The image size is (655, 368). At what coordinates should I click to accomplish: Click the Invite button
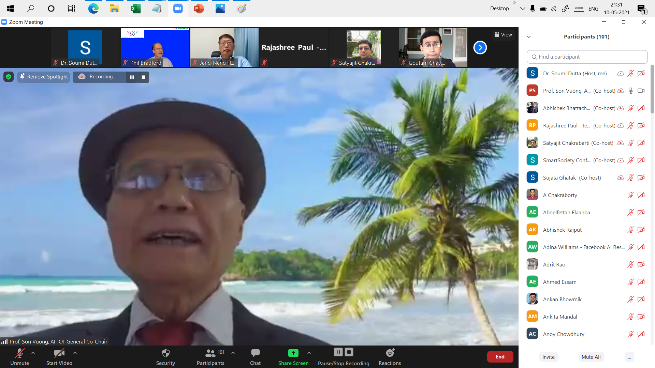pyautogui.click(x=548, y=357)
